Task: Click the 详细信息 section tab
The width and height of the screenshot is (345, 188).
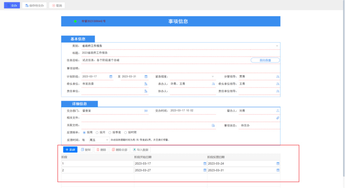Action: (79, 104)
